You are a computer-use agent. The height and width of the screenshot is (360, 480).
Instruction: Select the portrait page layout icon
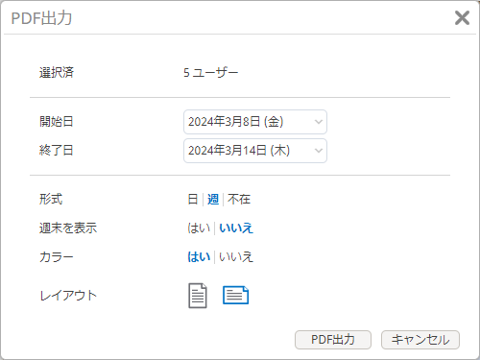pyautogui.click(x=198, y=296)
